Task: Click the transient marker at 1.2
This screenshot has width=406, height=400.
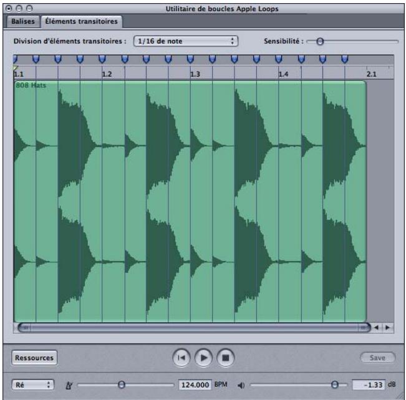Action: (x=102, y=59)
